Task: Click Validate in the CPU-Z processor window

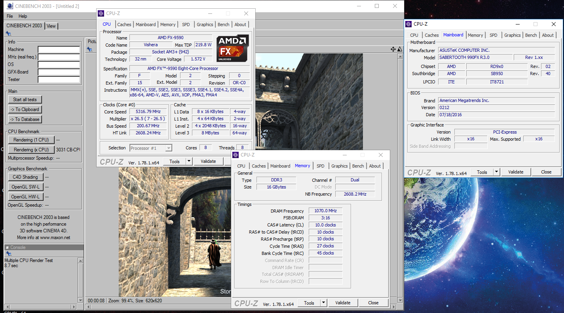Action: [208, 161]
